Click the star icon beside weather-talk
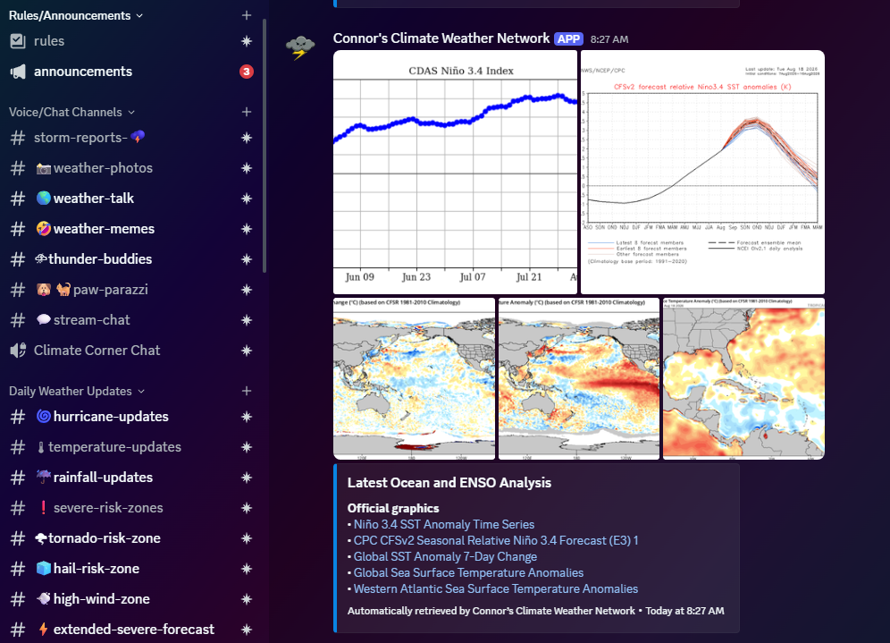Image resolution: width=890 pixels, height=643 pixels. (247, 199)
